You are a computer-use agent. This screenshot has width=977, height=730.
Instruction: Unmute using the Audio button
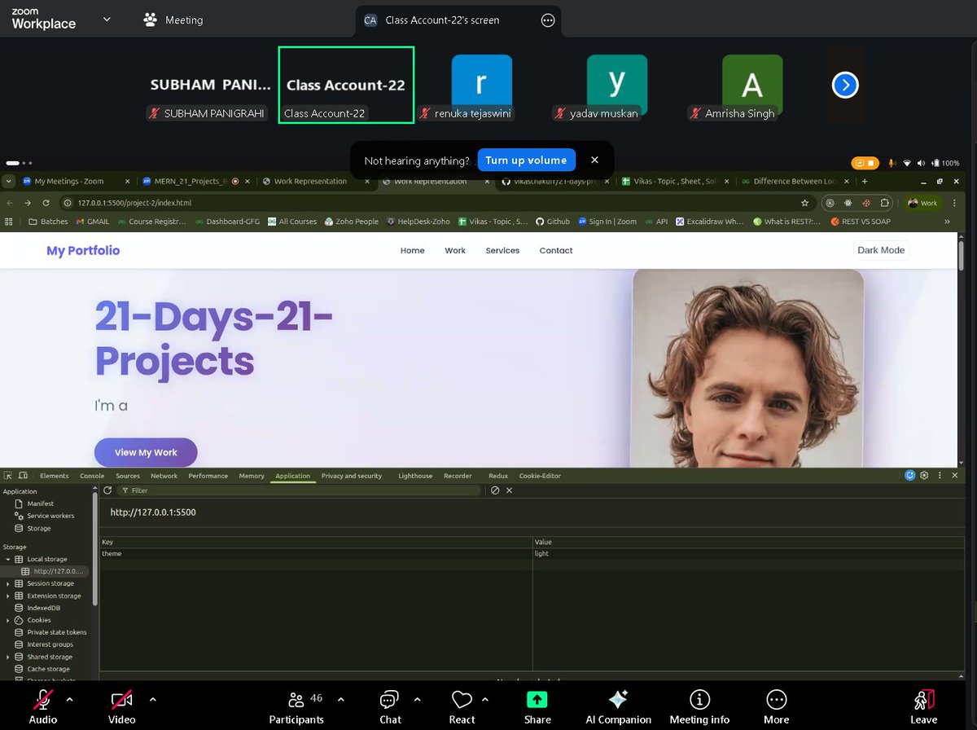(x=43, y=706)
